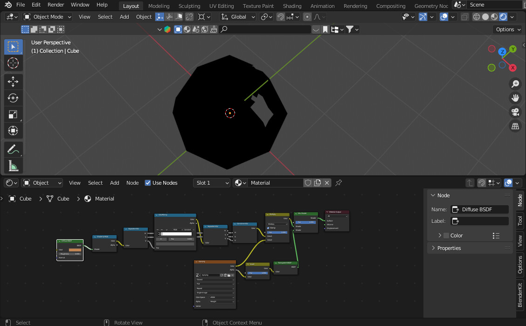Click the node Label input field
The image size is (526, 326).
click(x=480, y=221)
